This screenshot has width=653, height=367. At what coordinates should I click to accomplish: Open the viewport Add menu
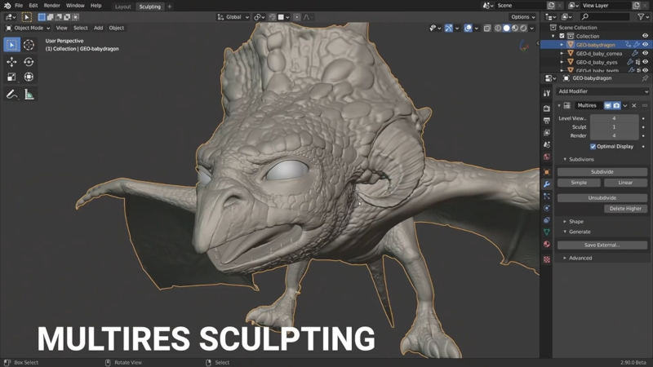98,28
